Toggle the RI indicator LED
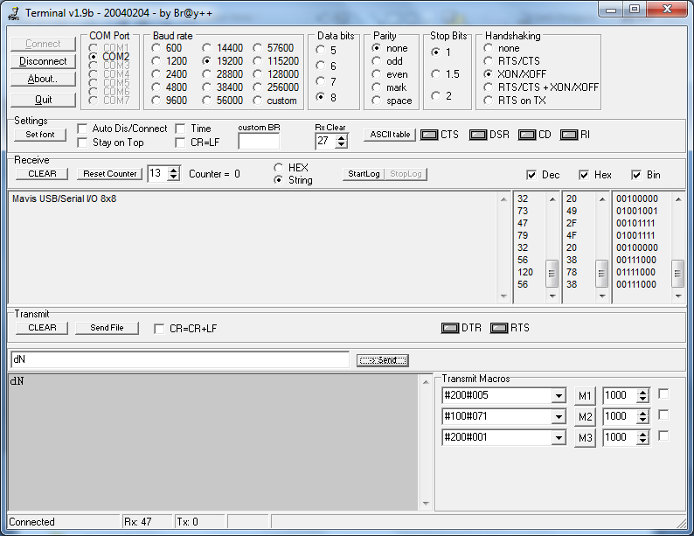 coord(569,135)
